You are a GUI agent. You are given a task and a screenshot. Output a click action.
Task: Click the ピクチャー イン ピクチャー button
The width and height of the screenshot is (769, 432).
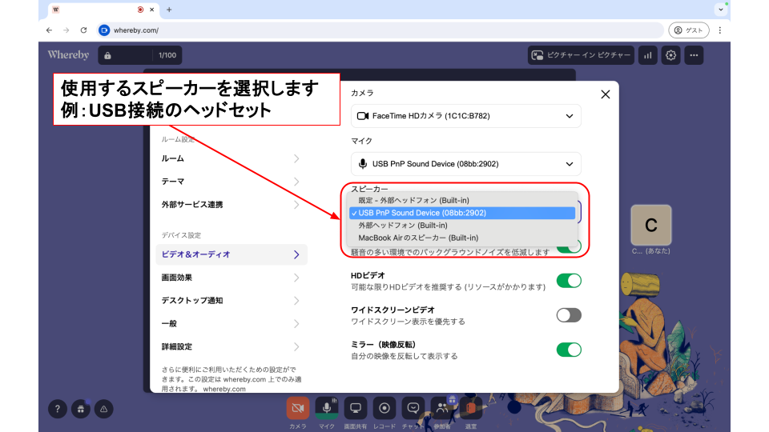click(x=582, y=55)
